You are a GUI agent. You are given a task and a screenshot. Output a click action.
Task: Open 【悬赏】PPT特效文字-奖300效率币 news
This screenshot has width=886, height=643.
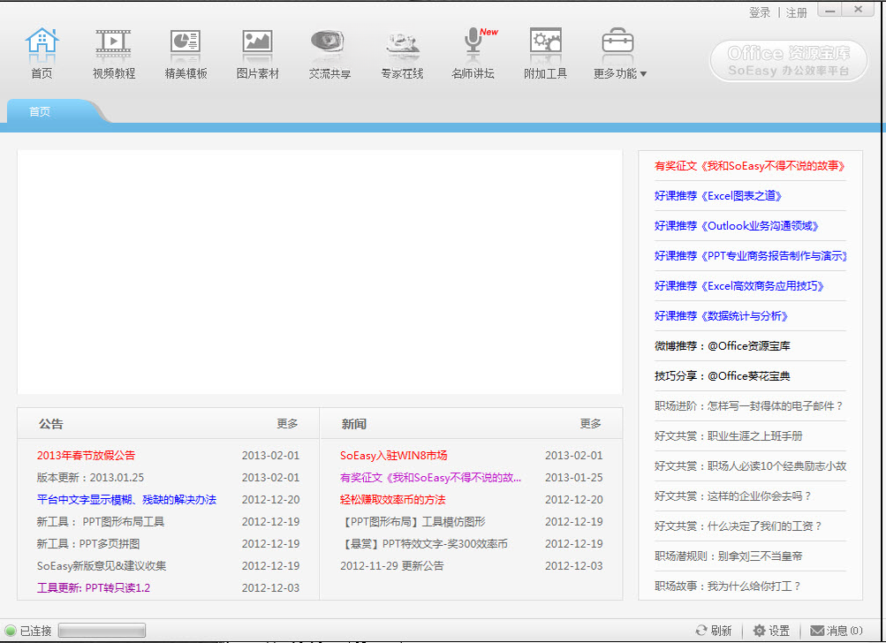(x=424, y=543)
